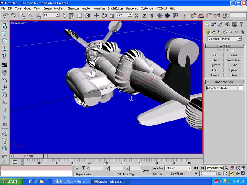Toggle the selection lock icon

point(77,168)
